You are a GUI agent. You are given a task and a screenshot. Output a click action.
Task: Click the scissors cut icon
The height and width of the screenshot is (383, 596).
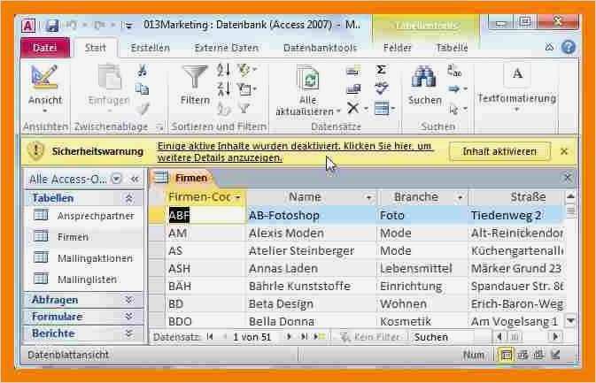click(x=143, y=70)
